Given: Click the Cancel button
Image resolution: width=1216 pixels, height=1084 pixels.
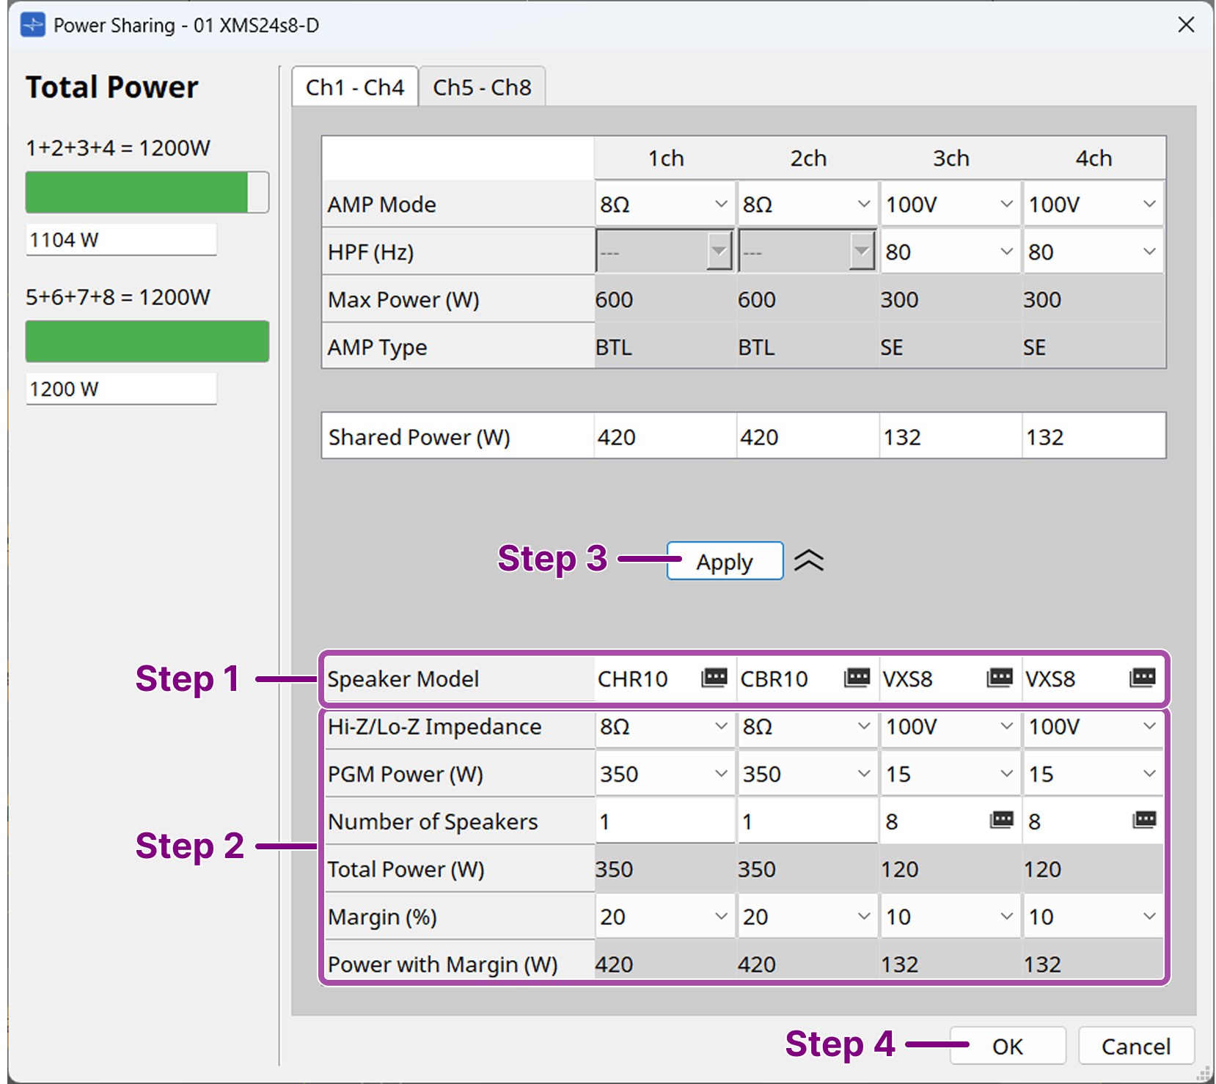Looking at the screenshot, I should click(1136, 1046).
